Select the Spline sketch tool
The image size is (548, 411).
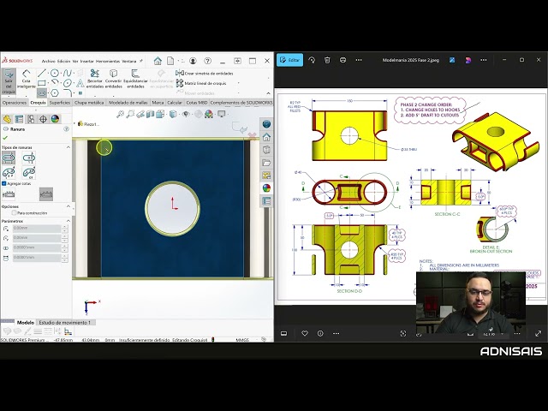tap(67, 73)
